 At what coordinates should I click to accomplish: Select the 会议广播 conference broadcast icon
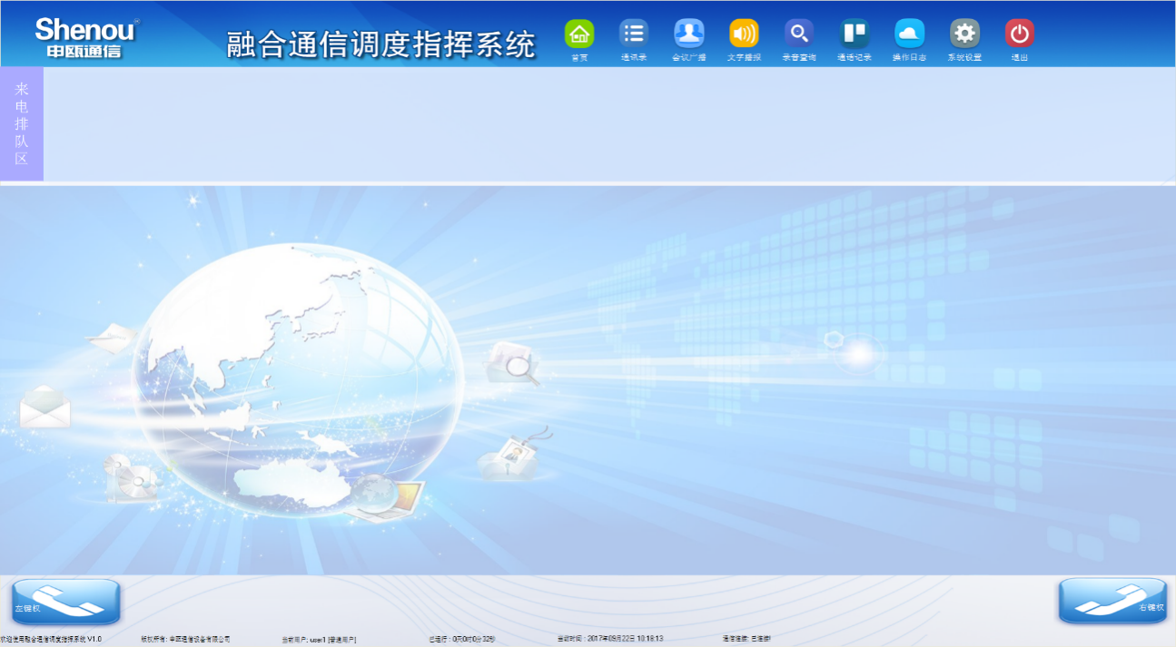tap(688, 34)
